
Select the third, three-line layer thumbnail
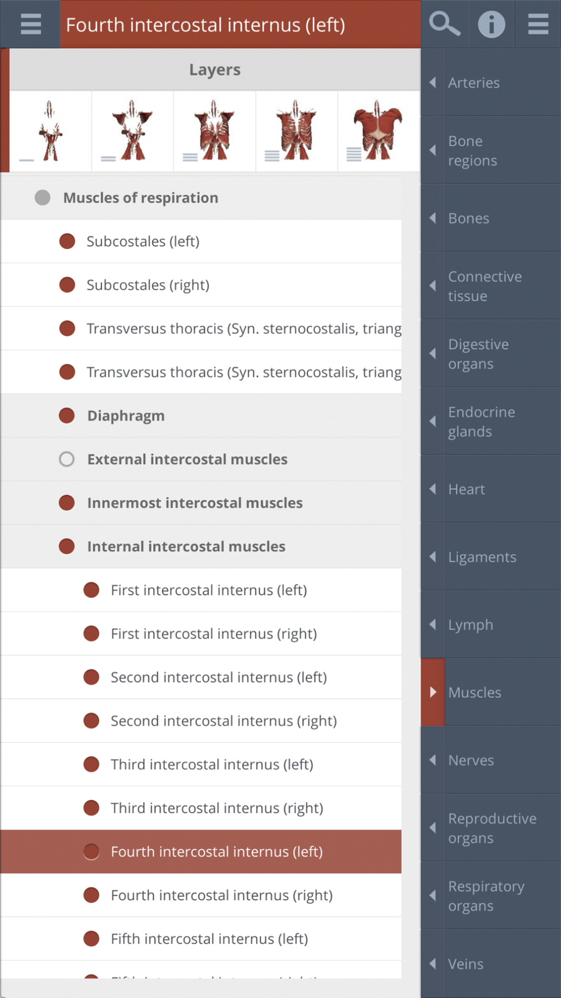[214, 131]
